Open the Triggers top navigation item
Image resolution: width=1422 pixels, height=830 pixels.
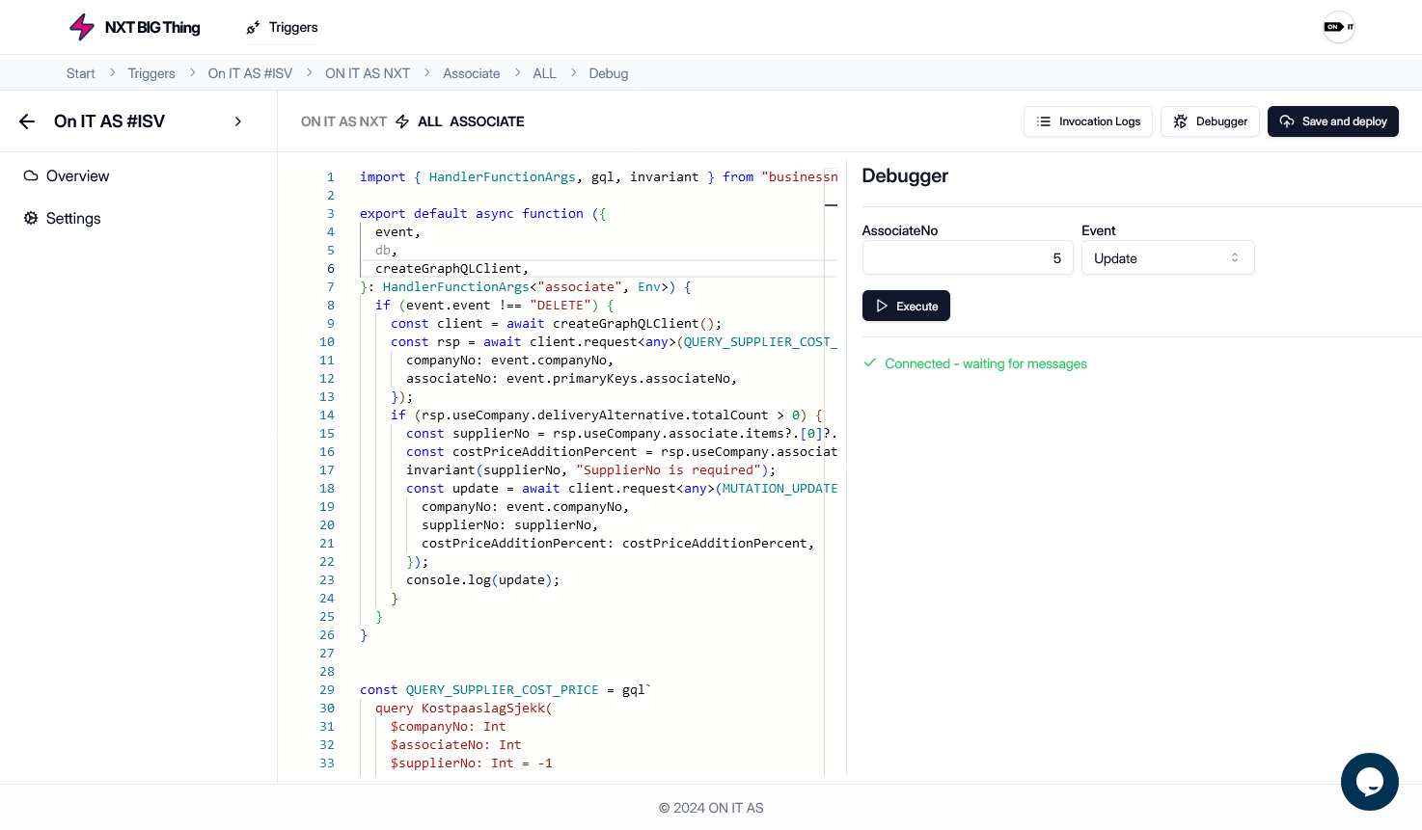(282, 27)
